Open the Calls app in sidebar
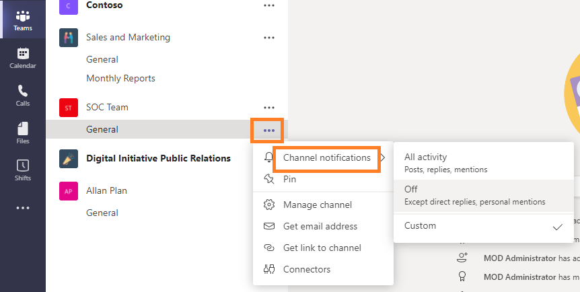This screenshot has height=292, width=580. click(23, 96)
